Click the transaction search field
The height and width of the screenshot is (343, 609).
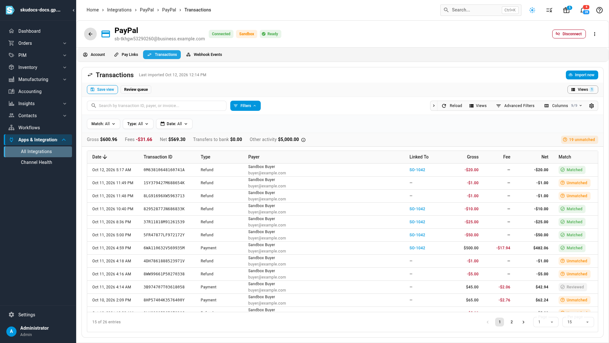(x=157, y=106)
